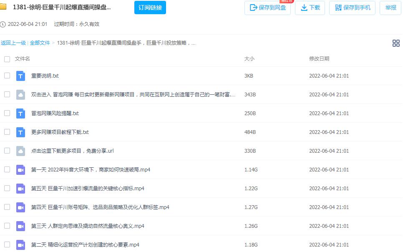The width and height of the screenshot is (403, 252).
Task: Toggle the select-all checkbox beside 文件名
Action: point(7,59)
